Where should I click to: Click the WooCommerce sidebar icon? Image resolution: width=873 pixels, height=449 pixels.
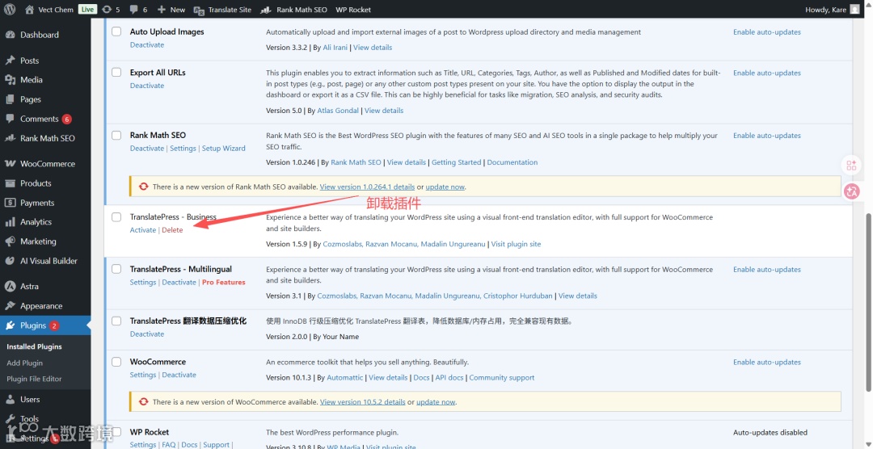click(x=10, y=164)
